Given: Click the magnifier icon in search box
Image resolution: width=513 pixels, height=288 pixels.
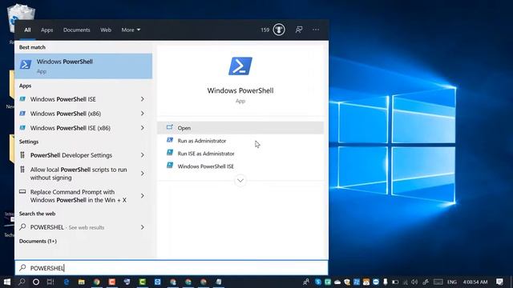Looking at the screenshot, I should [22, 268].
